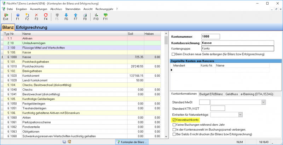Print using the F8 printer icon
This screenshot has width=283, height=145.
[85, 17]
